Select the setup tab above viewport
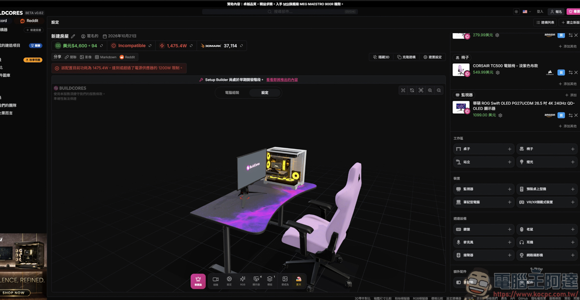 click(x=265, y=93)
